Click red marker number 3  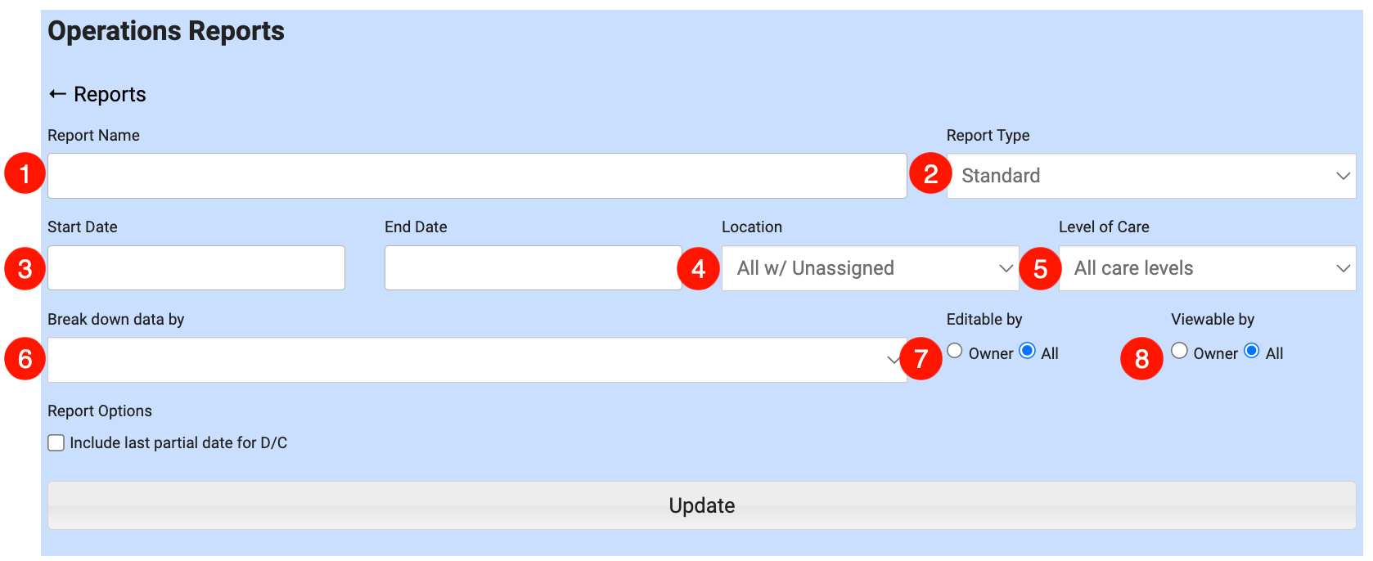point(25,268)
